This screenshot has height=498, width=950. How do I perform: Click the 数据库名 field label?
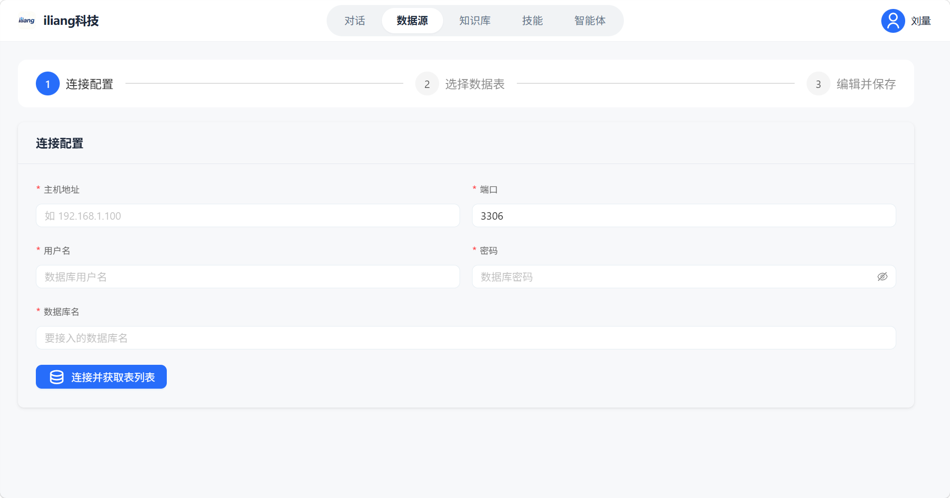point(62,312)
